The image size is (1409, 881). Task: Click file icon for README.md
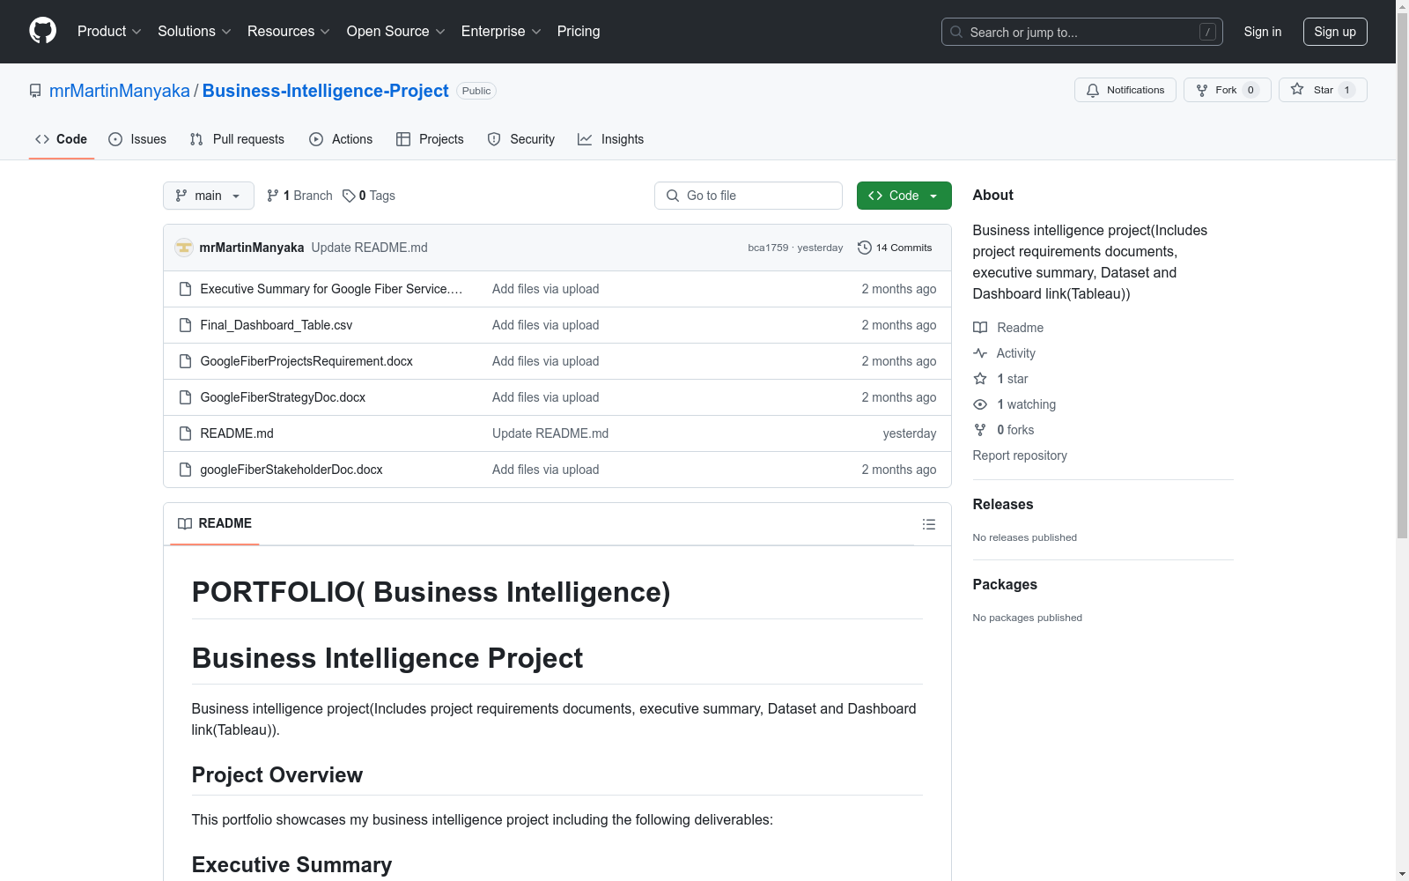[185, 433]
